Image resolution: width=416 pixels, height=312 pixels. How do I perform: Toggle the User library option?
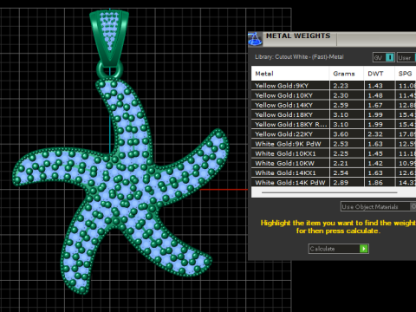[406, 57]
